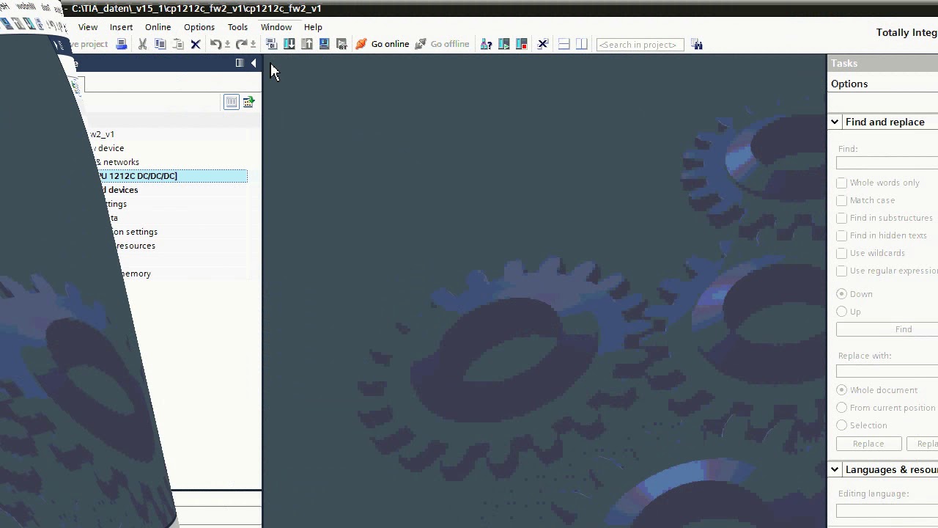The height and width of the screenshot is (528, 938).
Task: Open the undo history dropdown arrow
Action: tap(227, 45)
